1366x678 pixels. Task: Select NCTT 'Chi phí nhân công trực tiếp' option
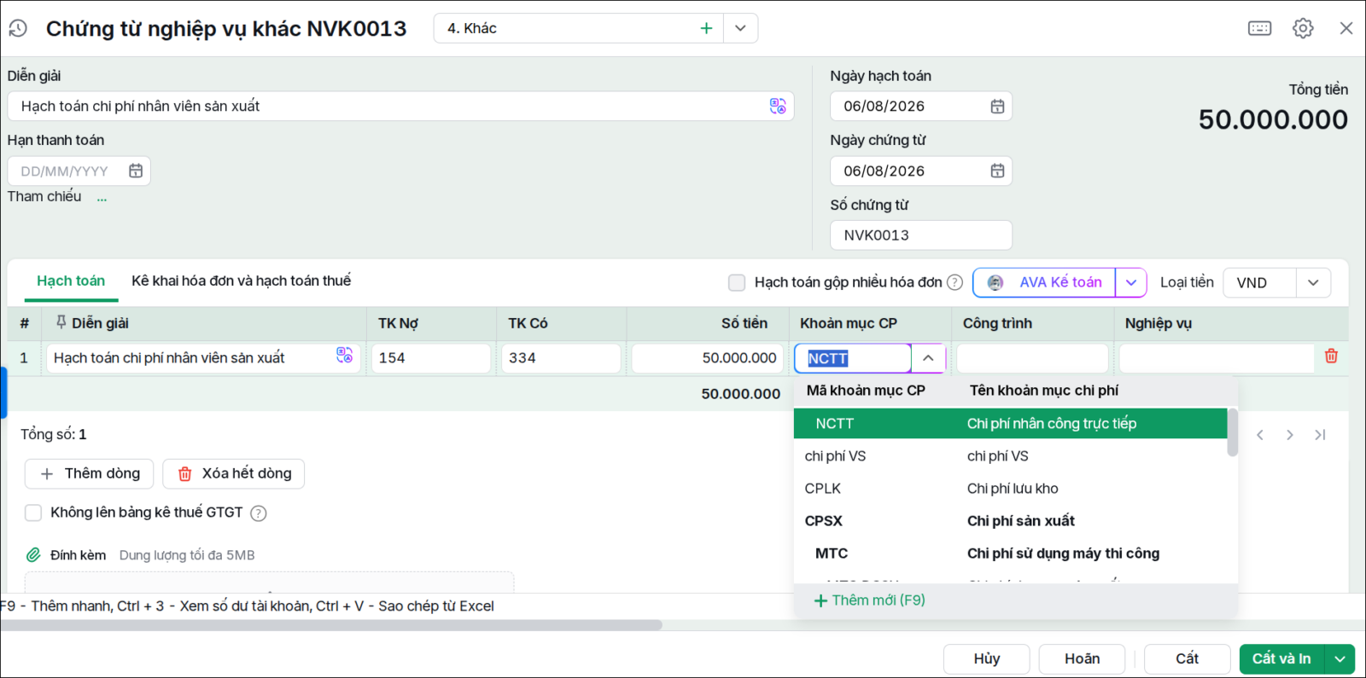1011,423
